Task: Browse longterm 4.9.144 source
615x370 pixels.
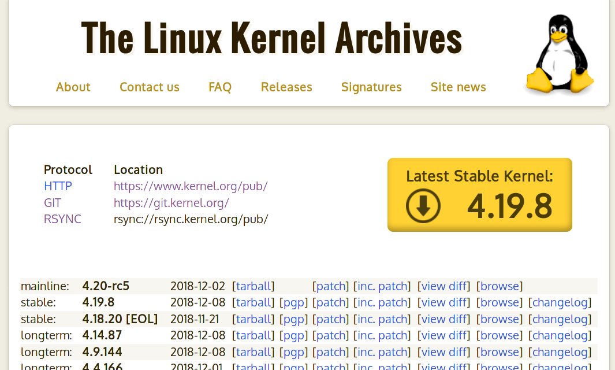Action: [x=500, y=352]
